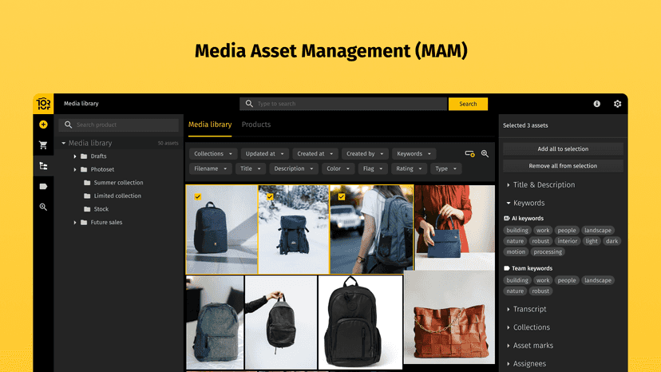Click the yellow app logo icon

[43, 104]
